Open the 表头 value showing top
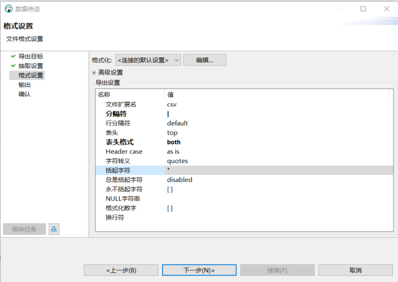 (x=172, y=133)
